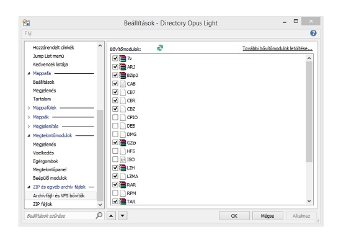Enable the RPM plugin checkbox
The width and height of the screenshot is (341, 250).
click(115, 193)
